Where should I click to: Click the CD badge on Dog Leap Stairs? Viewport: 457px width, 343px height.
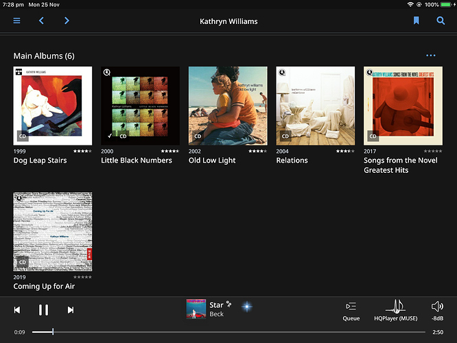point(23,136)
